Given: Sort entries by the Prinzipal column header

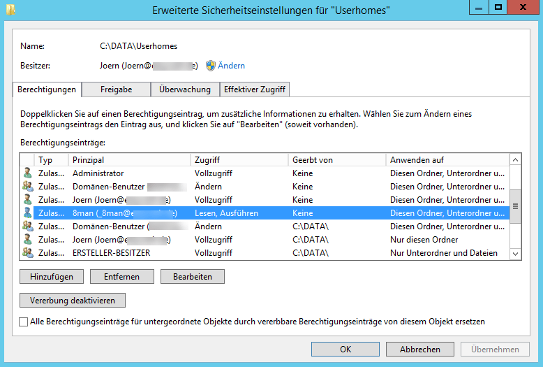Looking at the screenshot, I should pyautogui.click(x=129, y=160).
